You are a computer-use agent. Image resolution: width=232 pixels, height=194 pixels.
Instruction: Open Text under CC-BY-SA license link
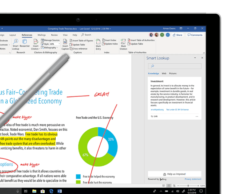click(177, 110)
